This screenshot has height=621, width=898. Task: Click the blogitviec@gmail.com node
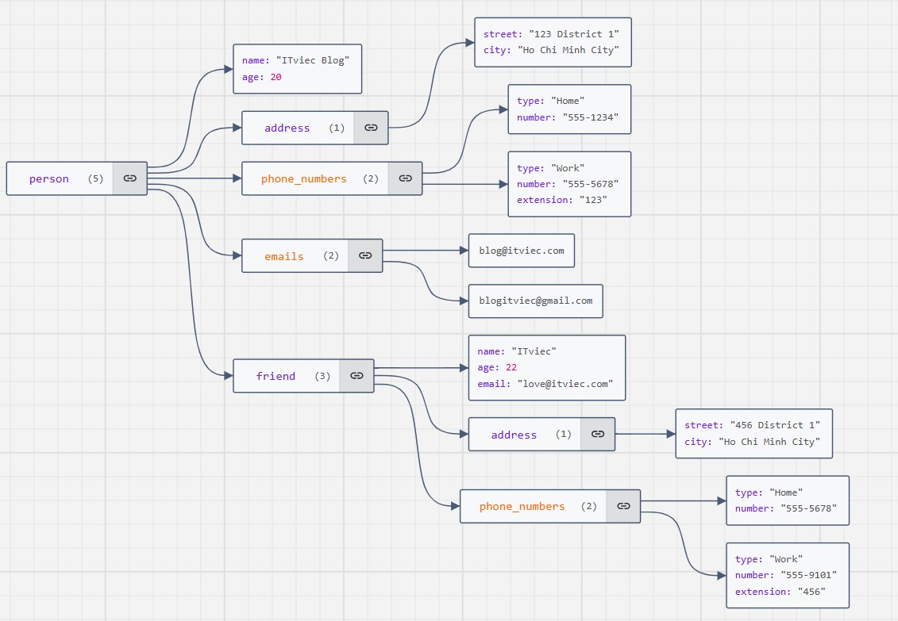point(535,301)
